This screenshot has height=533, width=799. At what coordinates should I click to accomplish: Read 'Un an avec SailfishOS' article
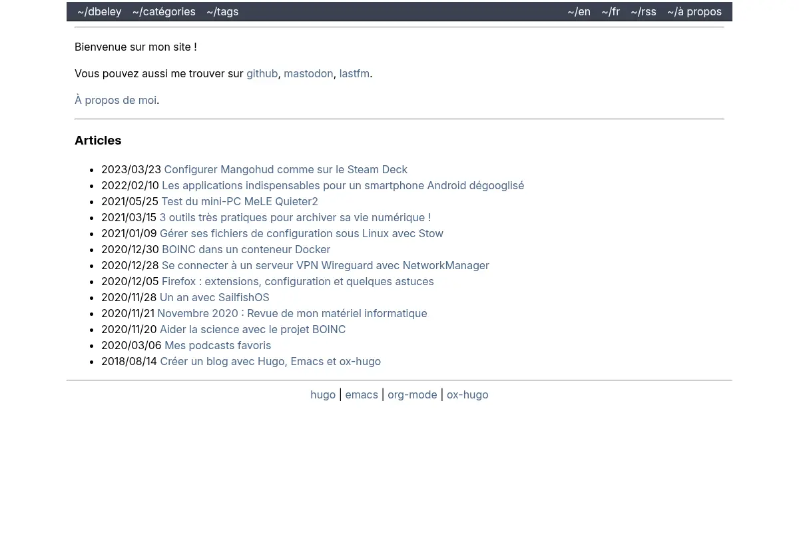coord(214,297)
